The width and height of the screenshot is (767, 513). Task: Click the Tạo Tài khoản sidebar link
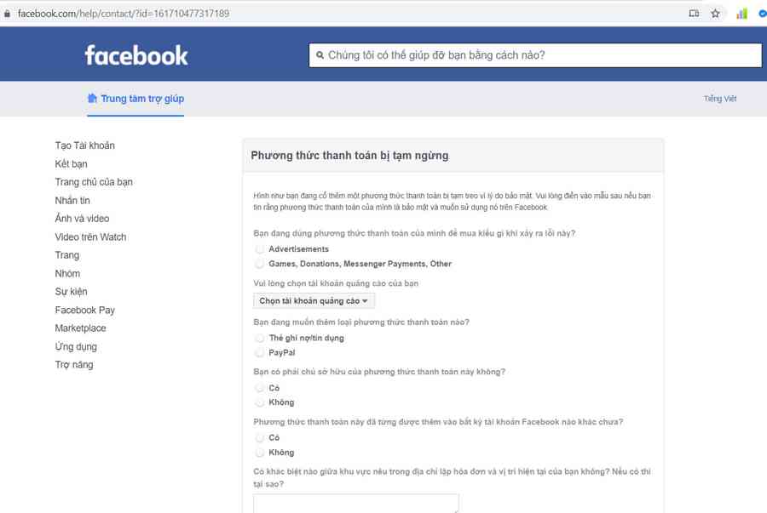[x=84, y=145]
